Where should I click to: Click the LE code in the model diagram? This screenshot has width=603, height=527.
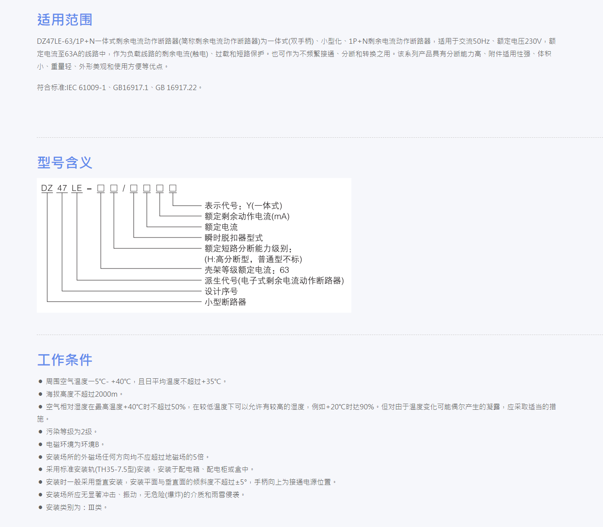(x=77, y=188)
